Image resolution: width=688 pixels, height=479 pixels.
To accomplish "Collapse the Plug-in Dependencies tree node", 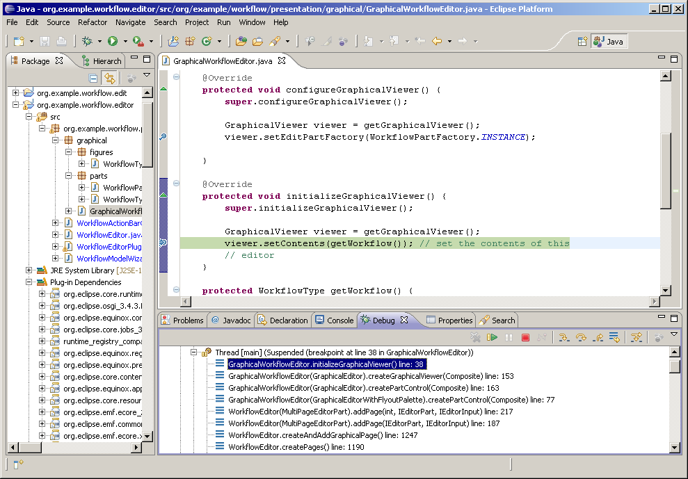I will click(29, 282).
